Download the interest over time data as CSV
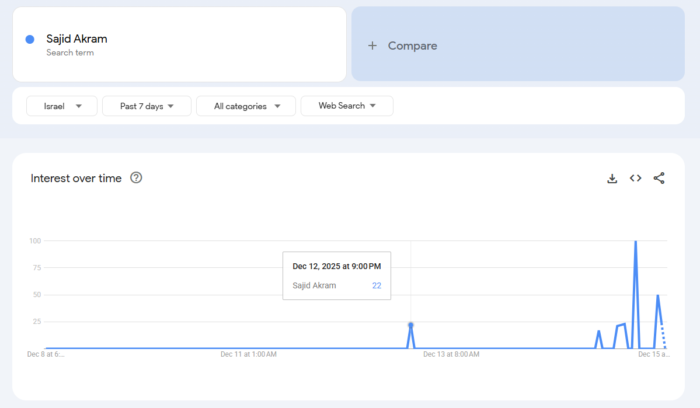The image size is (700, 408). [x=612, y=179]
